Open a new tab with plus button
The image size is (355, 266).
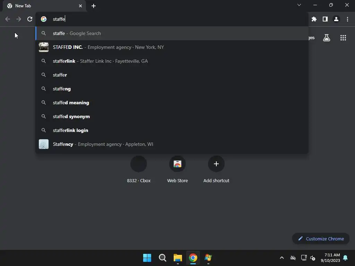(94, 6)
